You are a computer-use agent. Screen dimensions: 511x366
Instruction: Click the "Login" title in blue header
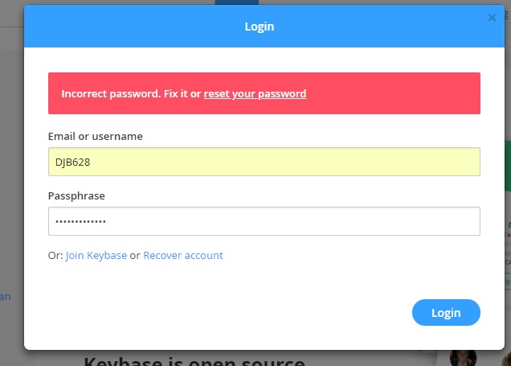pyautogui.click(x=260, y=27)
